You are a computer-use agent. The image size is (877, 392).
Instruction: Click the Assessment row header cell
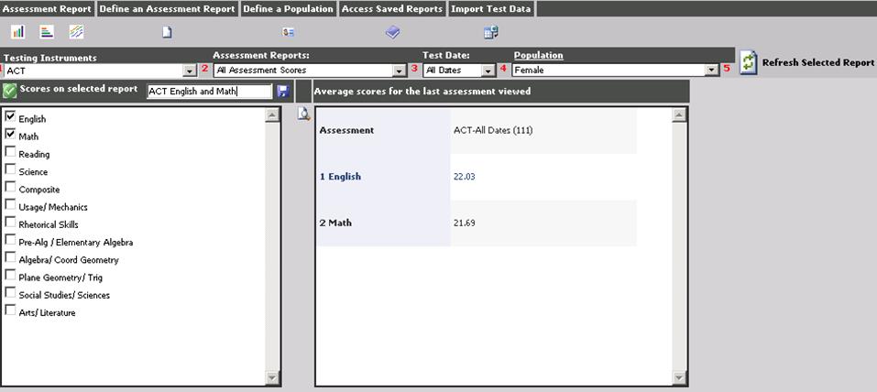(x=383, y=130)
